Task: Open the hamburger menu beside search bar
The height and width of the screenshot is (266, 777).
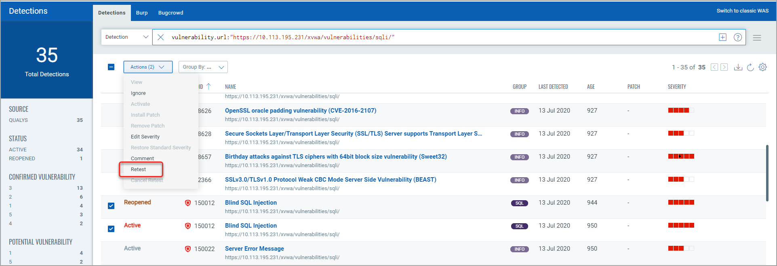Action: pyautogui.click(x=757, y=38)
